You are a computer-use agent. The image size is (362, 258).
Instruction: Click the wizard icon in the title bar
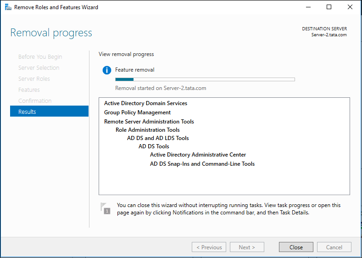[x=8, y=7]
